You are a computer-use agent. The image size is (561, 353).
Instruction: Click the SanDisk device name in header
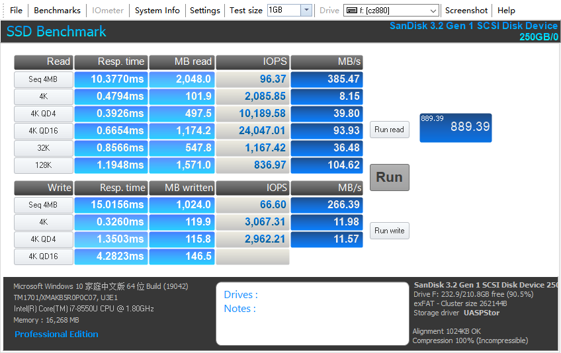(474, 26)
